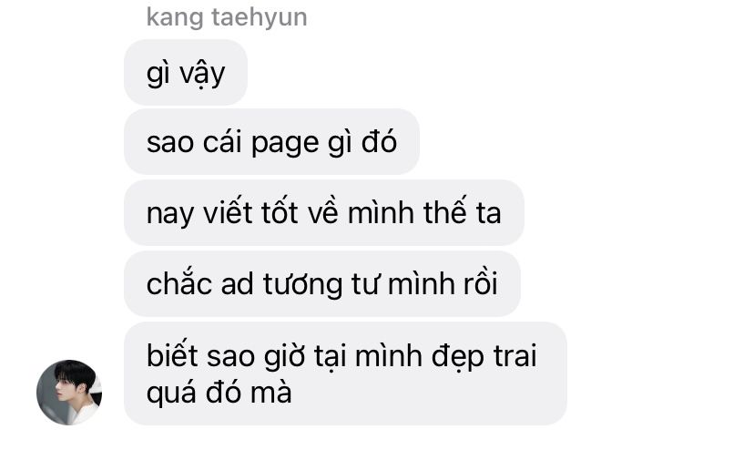The image size is (754, 450).
Task: Select the 'sao cái page gì đó' message
Action: click(x=271, y=142)
